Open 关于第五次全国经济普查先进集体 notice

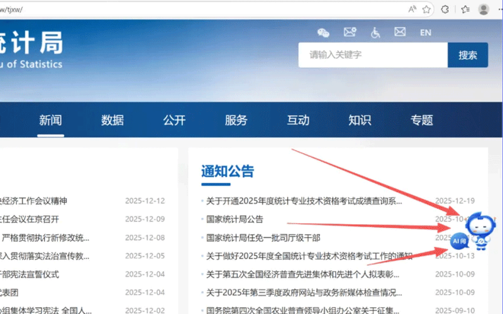pyautogui.click(x=302, y=274)
